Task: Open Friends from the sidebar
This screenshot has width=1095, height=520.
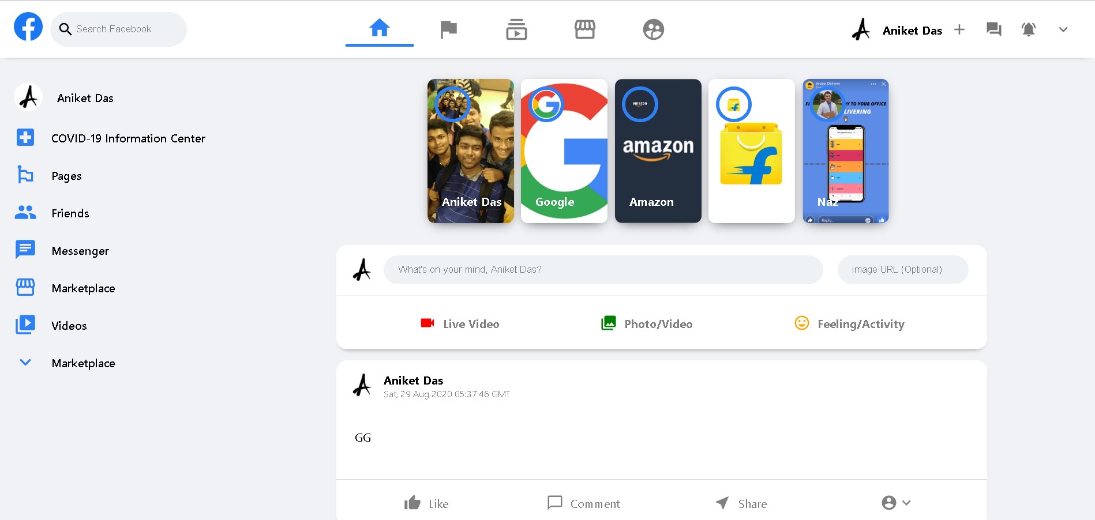Action: coord(70,213)
